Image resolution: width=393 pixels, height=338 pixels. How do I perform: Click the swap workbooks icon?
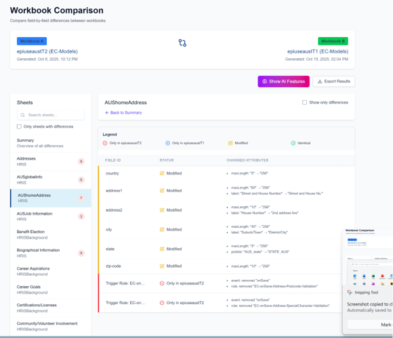[x=182, y=43]
